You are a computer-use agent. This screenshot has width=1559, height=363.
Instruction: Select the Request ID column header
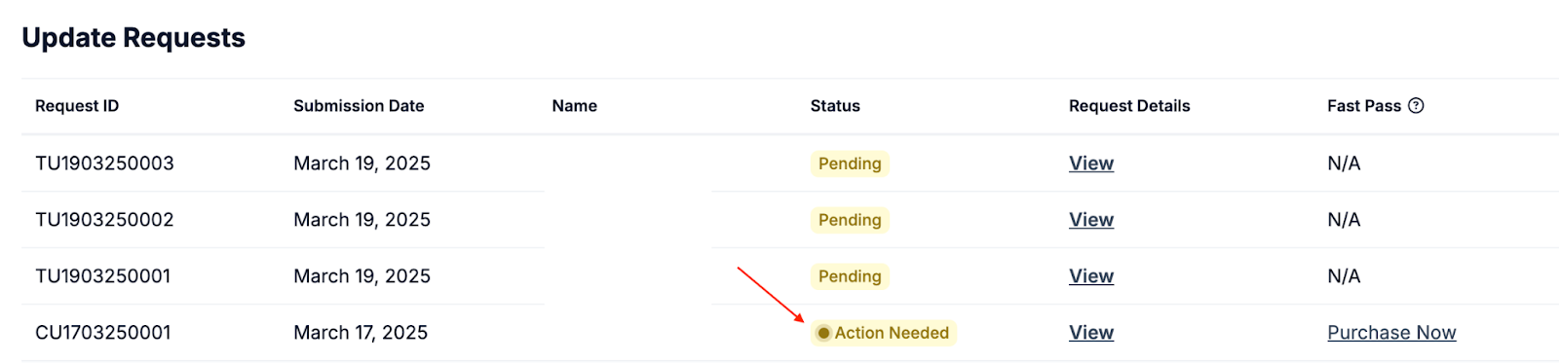tap(77, 106)
